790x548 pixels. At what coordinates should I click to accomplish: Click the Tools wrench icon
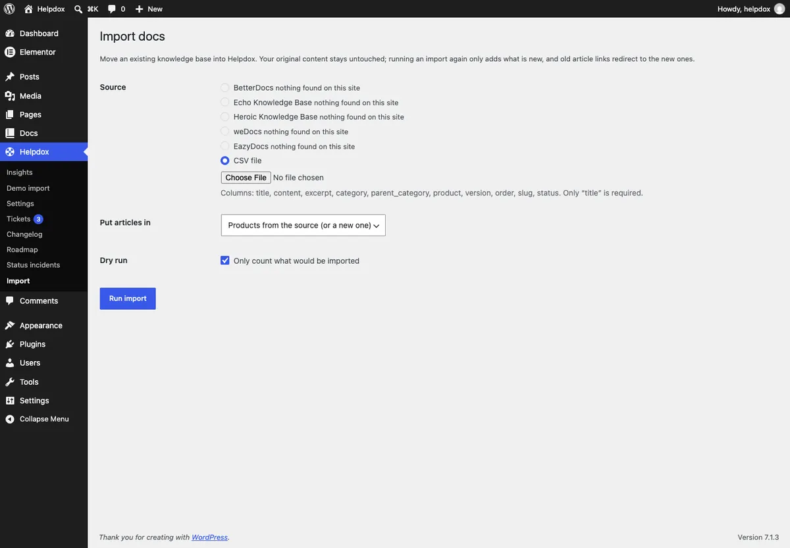10,382
